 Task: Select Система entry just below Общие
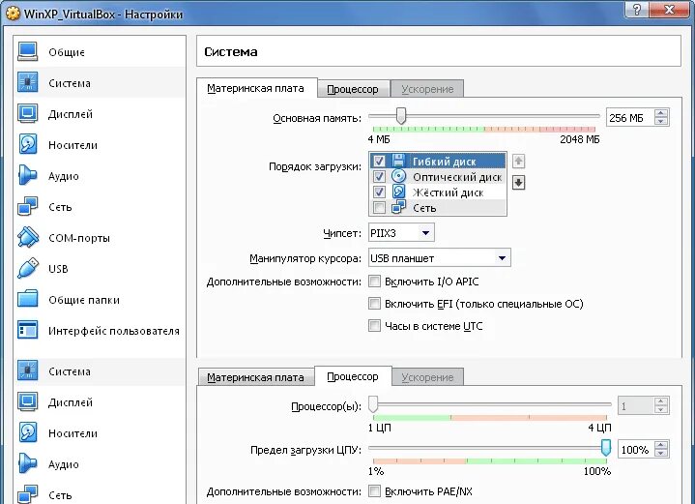click(100, 82)
